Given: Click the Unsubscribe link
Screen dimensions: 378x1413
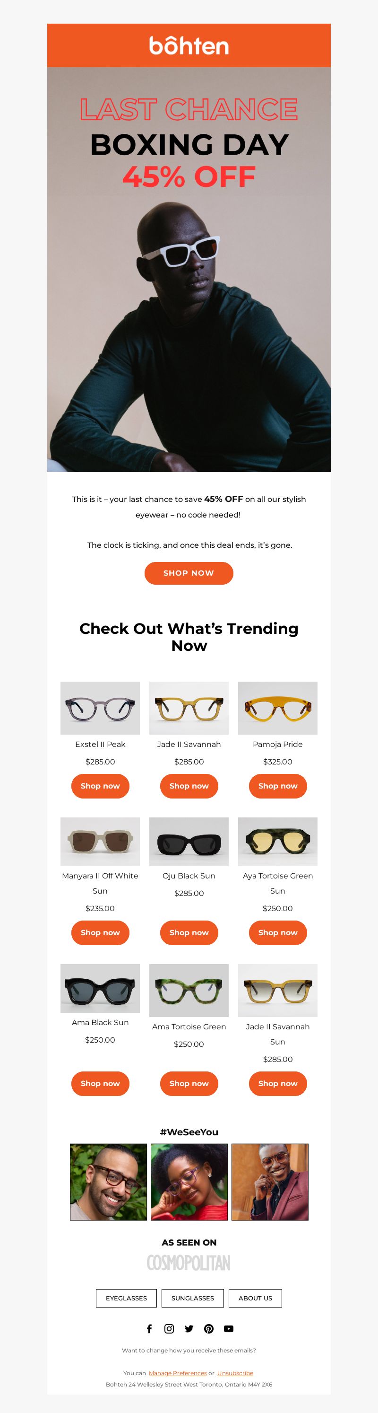Looking at the screenshot, I should (x=235, y=1373).
